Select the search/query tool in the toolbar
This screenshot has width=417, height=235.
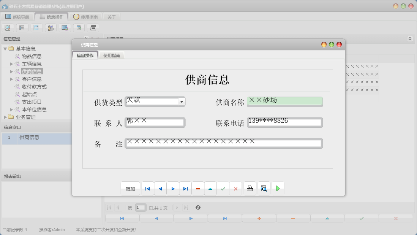pos(8,27)
